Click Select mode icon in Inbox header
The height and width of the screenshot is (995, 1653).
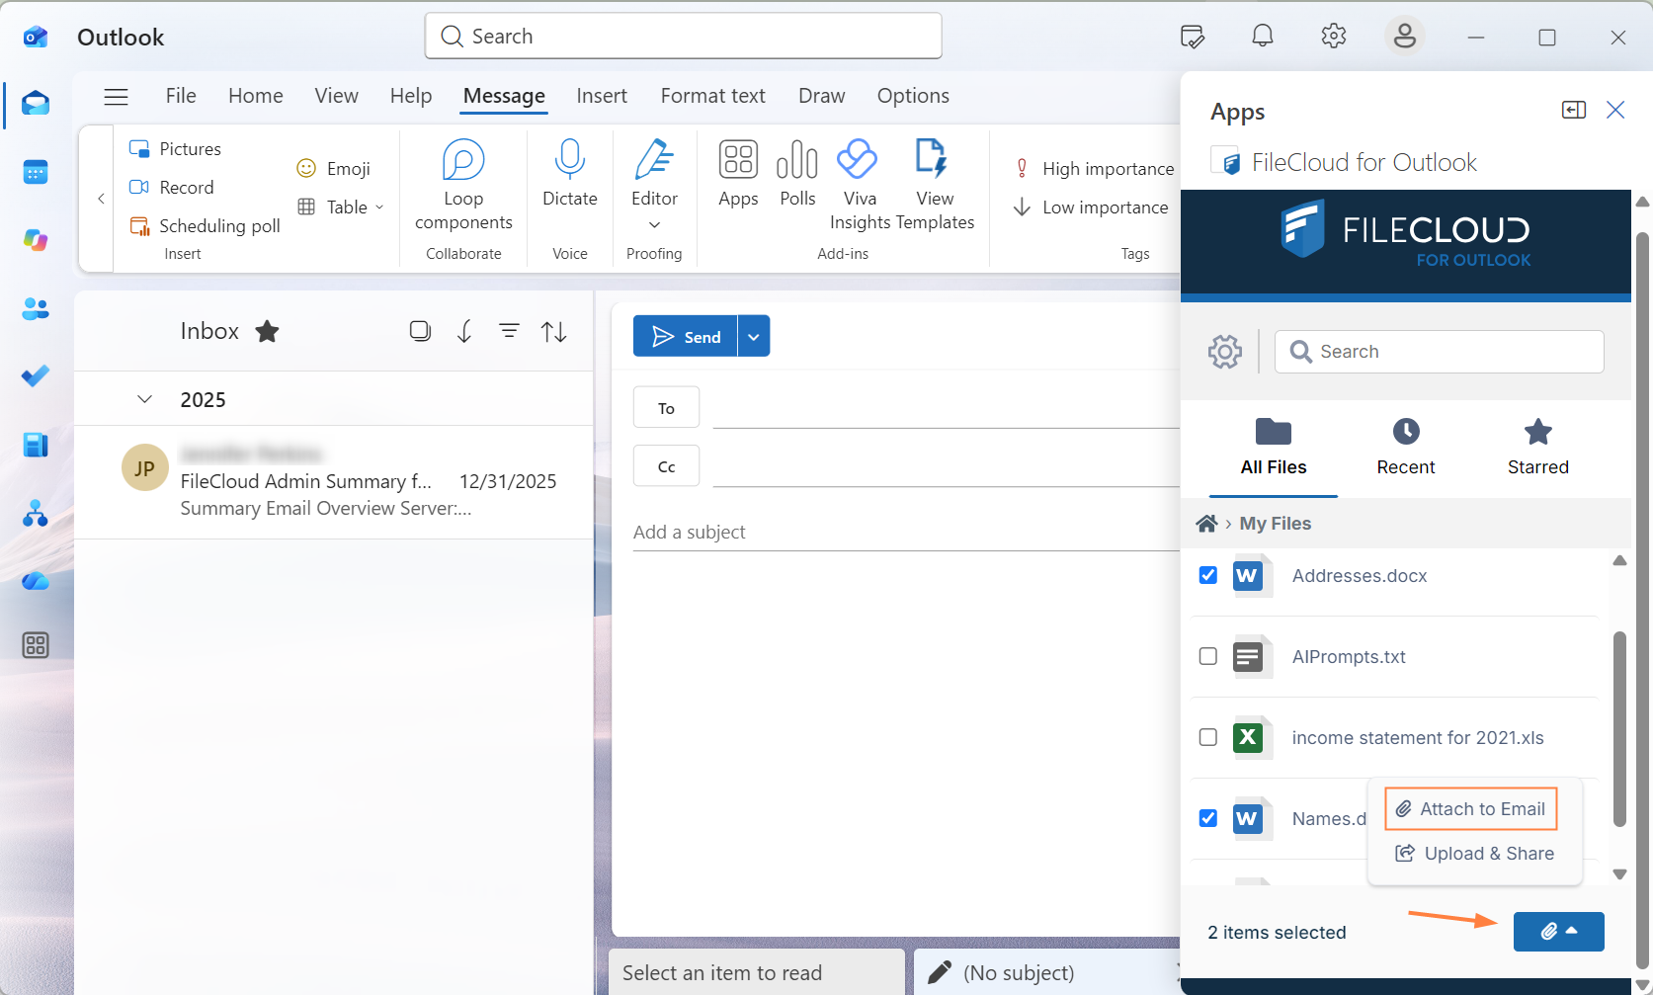(x=420, y=331)
